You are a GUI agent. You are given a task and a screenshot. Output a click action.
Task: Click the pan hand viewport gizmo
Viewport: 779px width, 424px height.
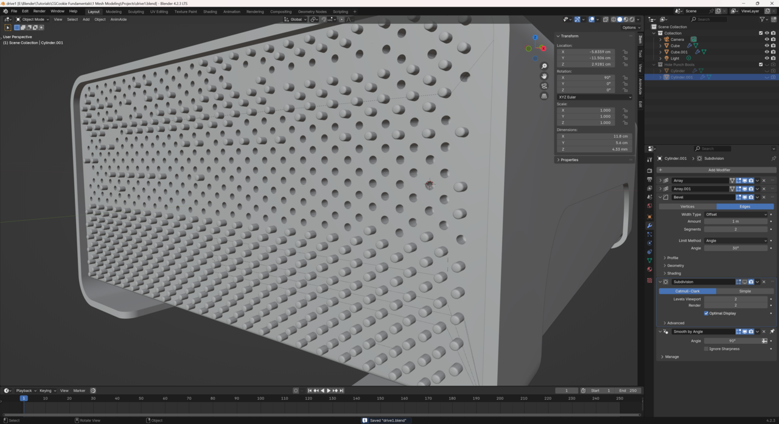(x=544, y=76)
